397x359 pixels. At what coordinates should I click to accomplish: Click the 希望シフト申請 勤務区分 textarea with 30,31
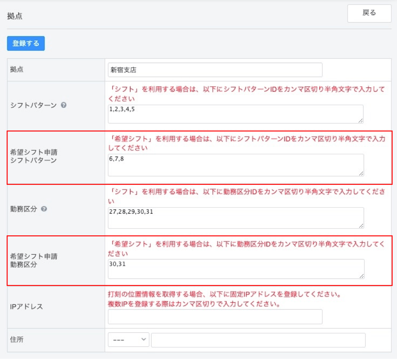[x=235, y=269]
